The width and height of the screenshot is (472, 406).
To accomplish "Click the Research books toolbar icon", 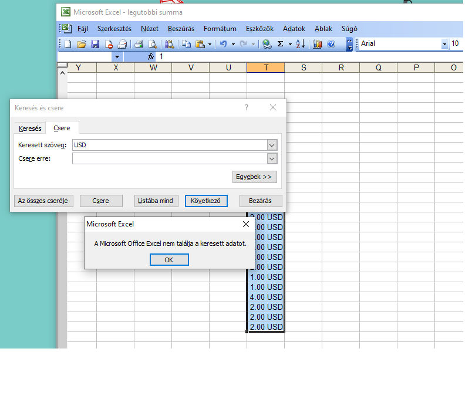I will pos(170,44).
